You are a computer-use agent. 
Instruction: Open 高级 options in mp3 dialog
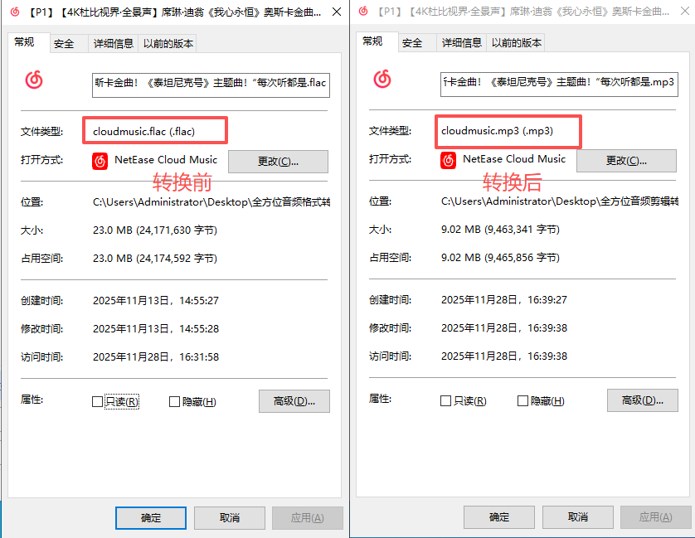point(643,400)
